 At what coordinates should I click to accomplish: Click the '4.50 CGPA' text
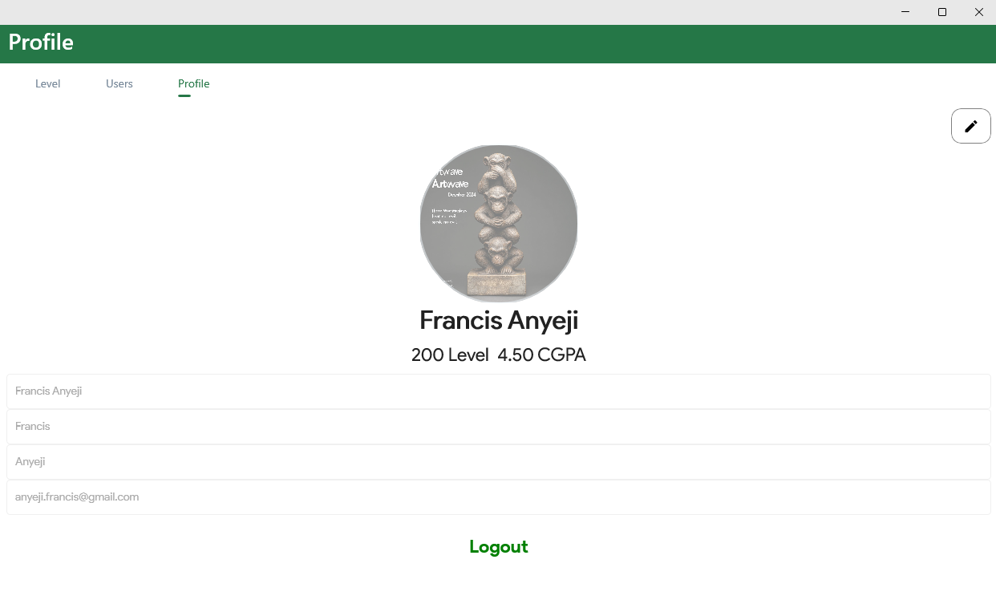point(541,355)
